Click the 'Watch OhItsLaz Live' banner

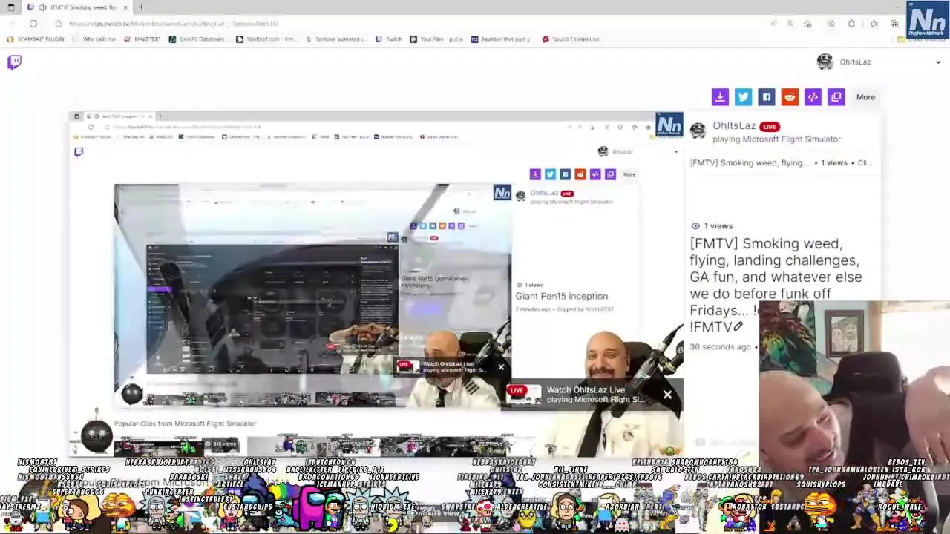pos(593,395)
